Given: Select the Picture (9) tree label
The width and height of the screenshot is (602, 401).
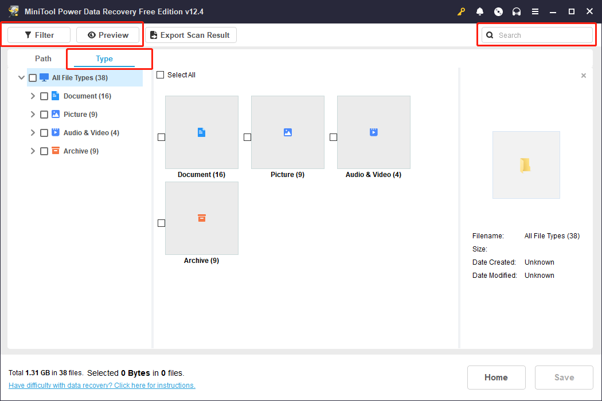Looking at the screenshot, I should (x=80, y=115).
